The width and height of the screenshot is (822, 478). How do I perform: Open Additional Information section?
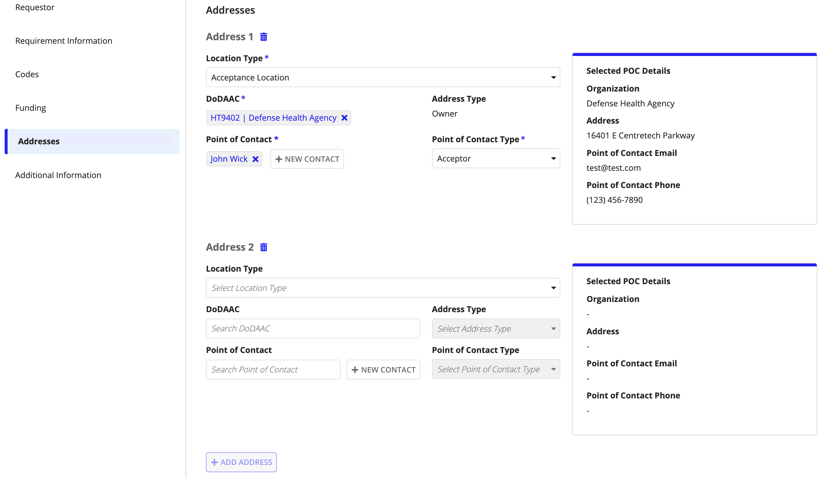pyautogui.click(x=58, y=175)
